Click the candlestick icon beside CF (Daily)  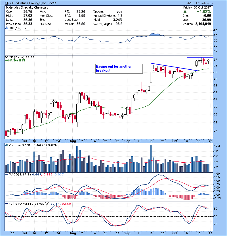pos(7,57)
